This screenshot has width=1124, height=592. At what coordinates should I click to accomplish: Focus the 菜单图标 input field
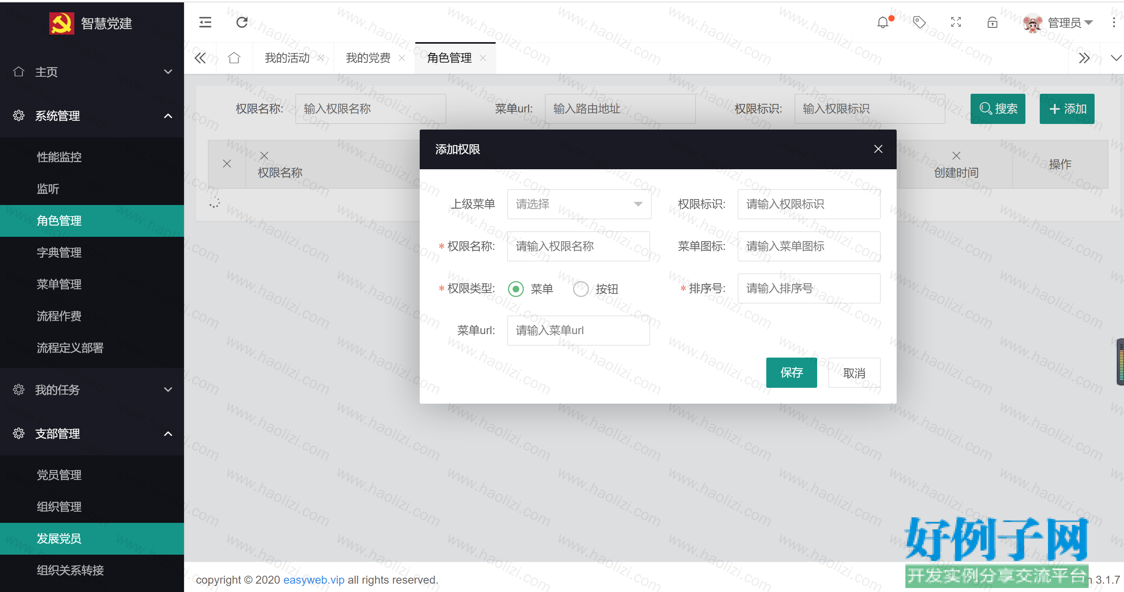[808, 246]
